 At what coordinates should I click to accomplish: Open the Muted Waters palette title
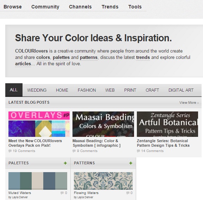20,193
